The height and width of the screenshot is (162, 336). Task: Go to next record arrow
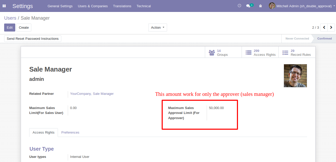pyautogui.click(x=331, y=27)
